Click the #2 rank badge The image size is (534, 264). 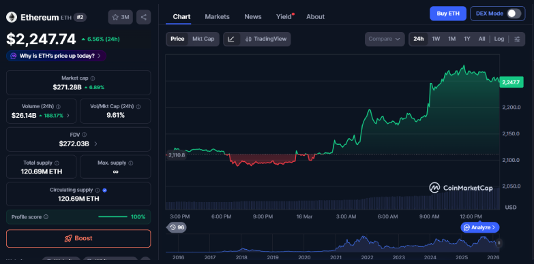pos(80,17)
